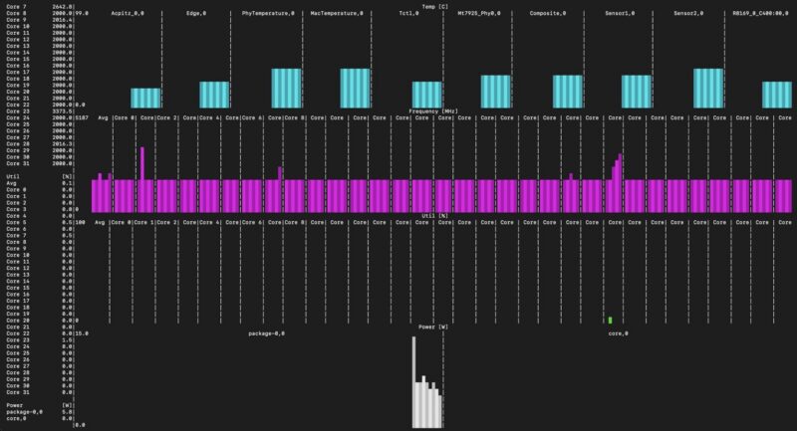
Task: Select sidebar row 'Core 31' showing 0.0
Action: [x=40, y=392]
